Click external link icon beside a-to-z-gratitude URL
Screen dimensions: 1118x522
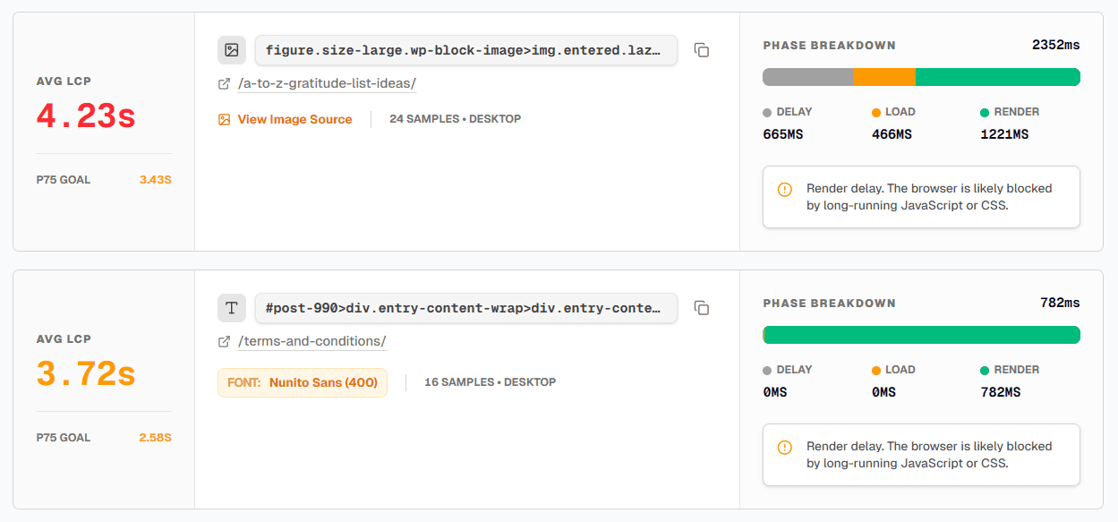click(225, 84)
